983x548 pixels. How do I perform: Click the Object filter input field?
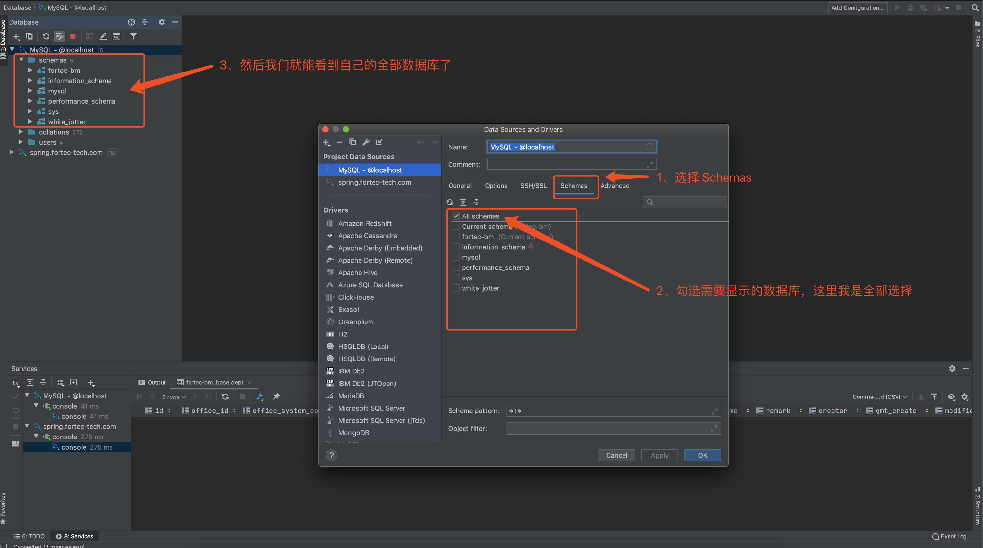pyautogui.click(x=613, y=429)
